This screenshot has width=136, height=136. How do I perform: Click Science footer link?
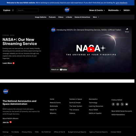point(72,113)
